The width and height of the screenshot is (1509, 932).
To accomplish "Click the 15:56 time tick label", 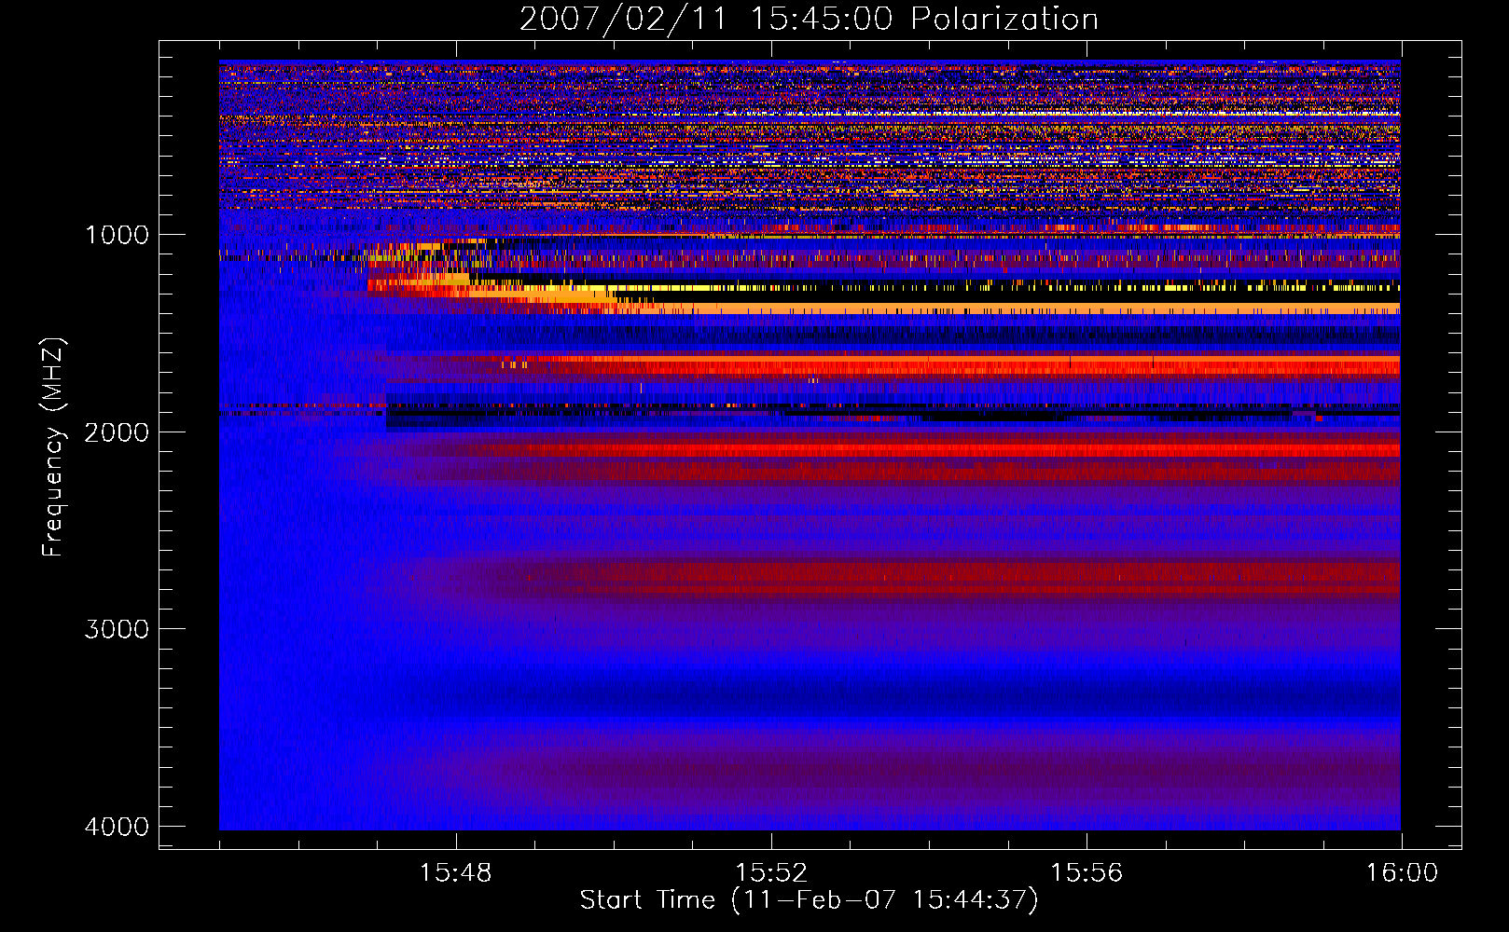I will pos(1087,873).
